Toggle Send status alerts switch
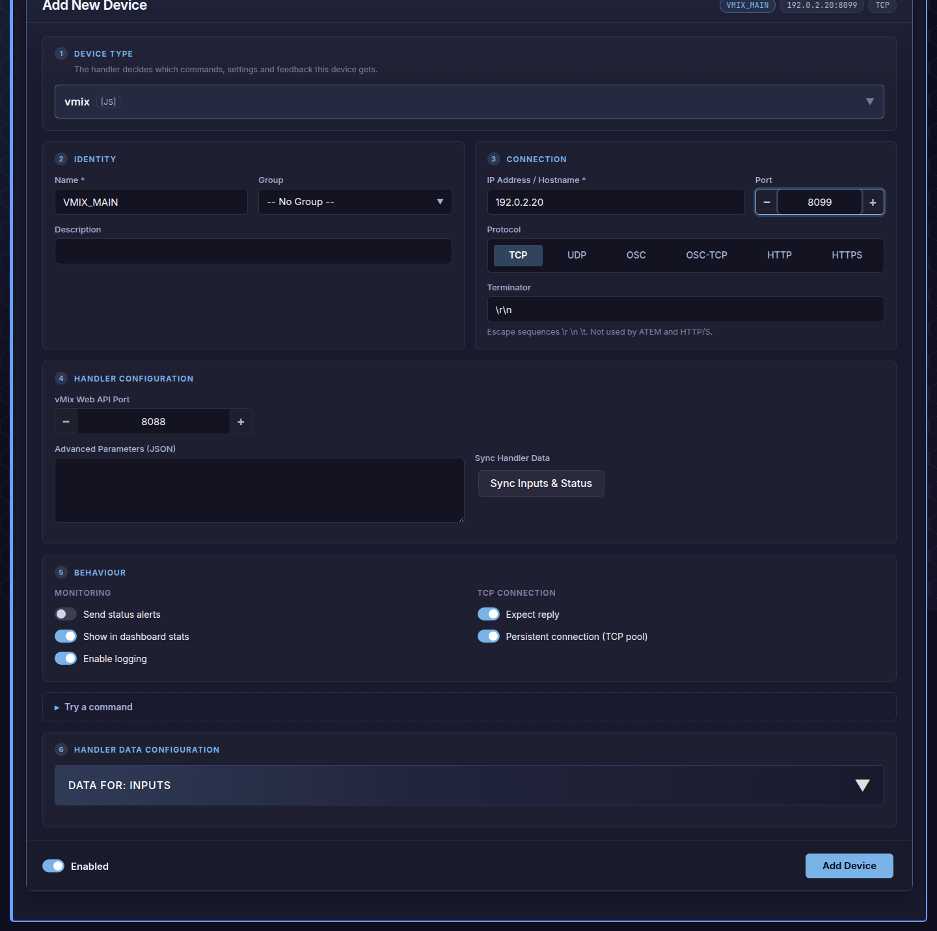Screen dimensions: 937x931 pyautogui.click(x=66, y=614)
